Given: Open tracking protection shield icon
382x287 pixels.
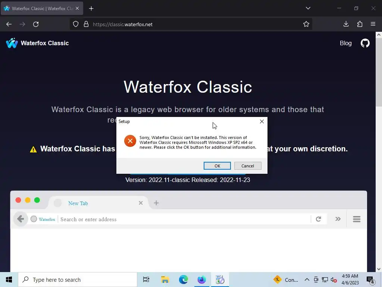Looking at the screenshot, I should click(x=76, y=24).
